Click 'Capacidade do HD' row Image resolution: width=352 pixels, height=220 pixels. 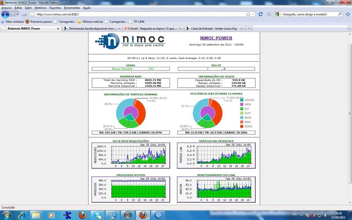pyautogui.click(x=216, y=80)
